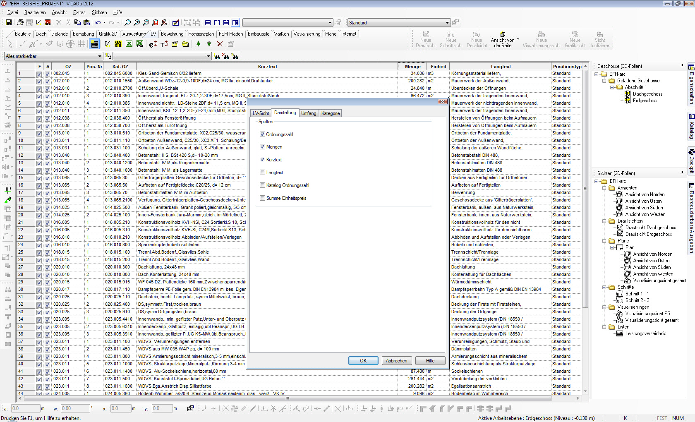The height and width of the screenshot is (422, 695).
Task: Click the first binoculars search icon
Action: tap(217, 56)
